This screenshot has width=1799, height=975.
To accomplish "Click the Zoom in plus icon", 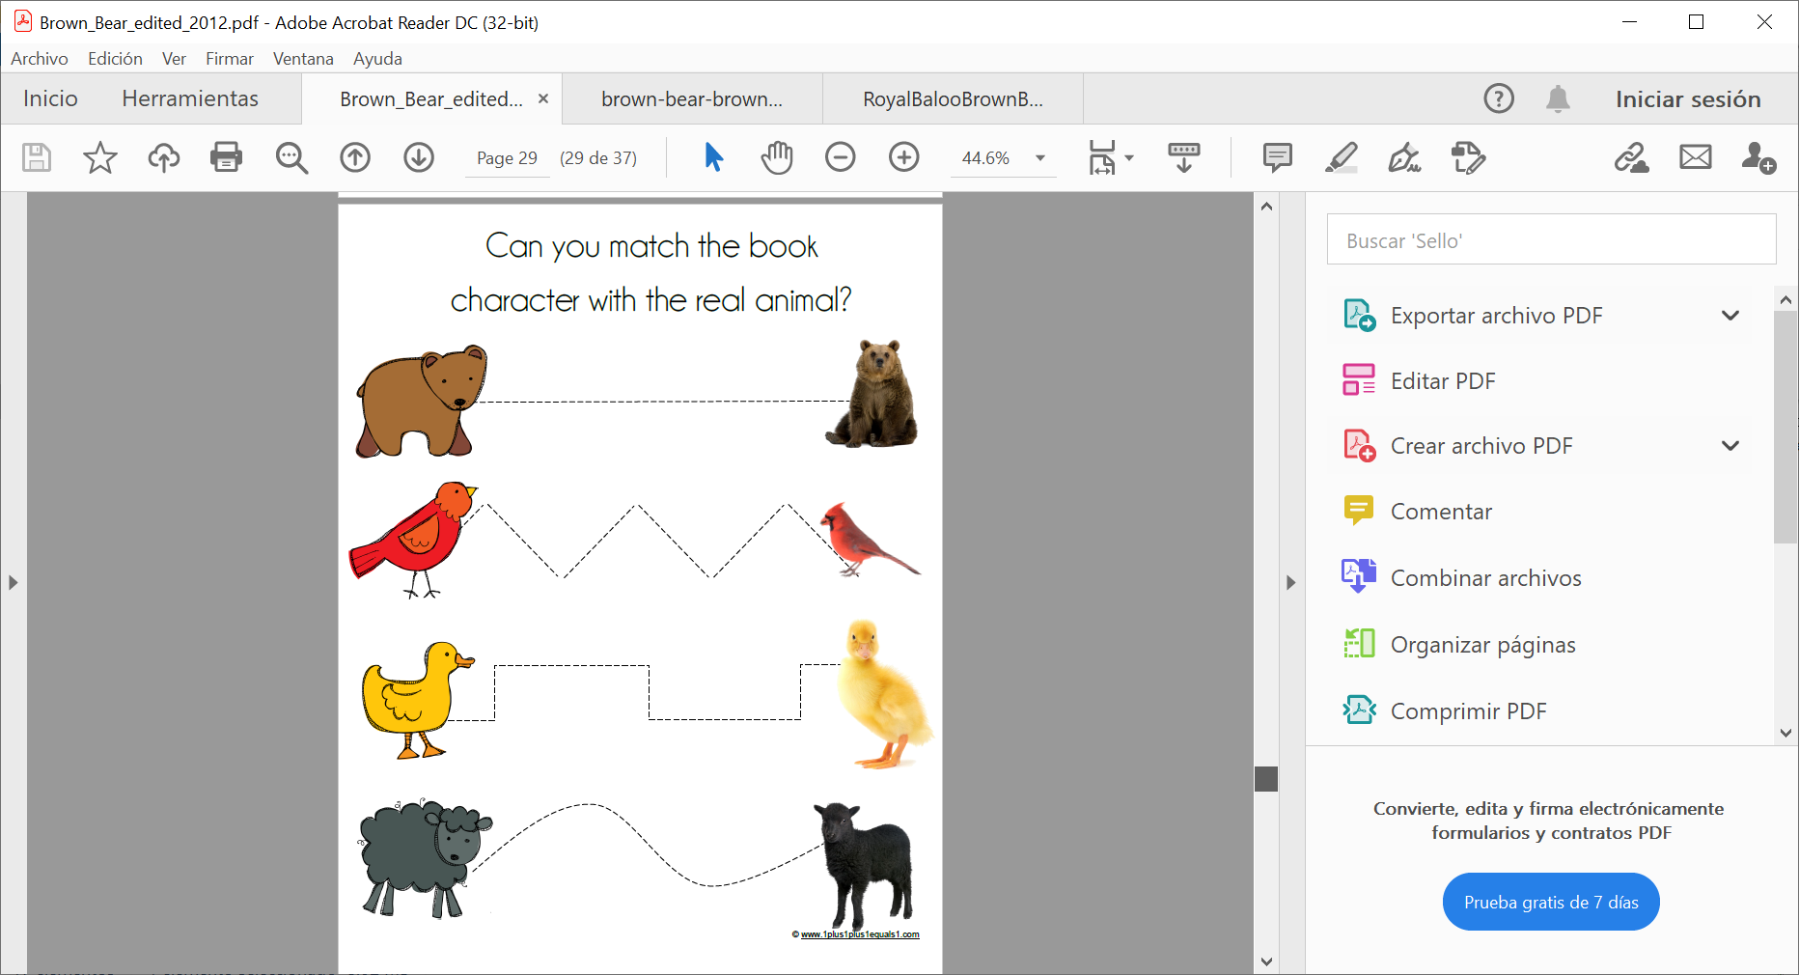I will click(903, 157).
